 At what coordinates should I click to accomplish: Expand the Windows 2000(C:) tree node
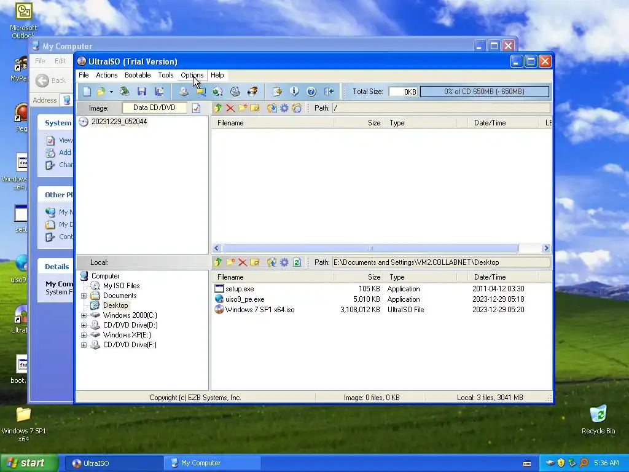(84, 315)
